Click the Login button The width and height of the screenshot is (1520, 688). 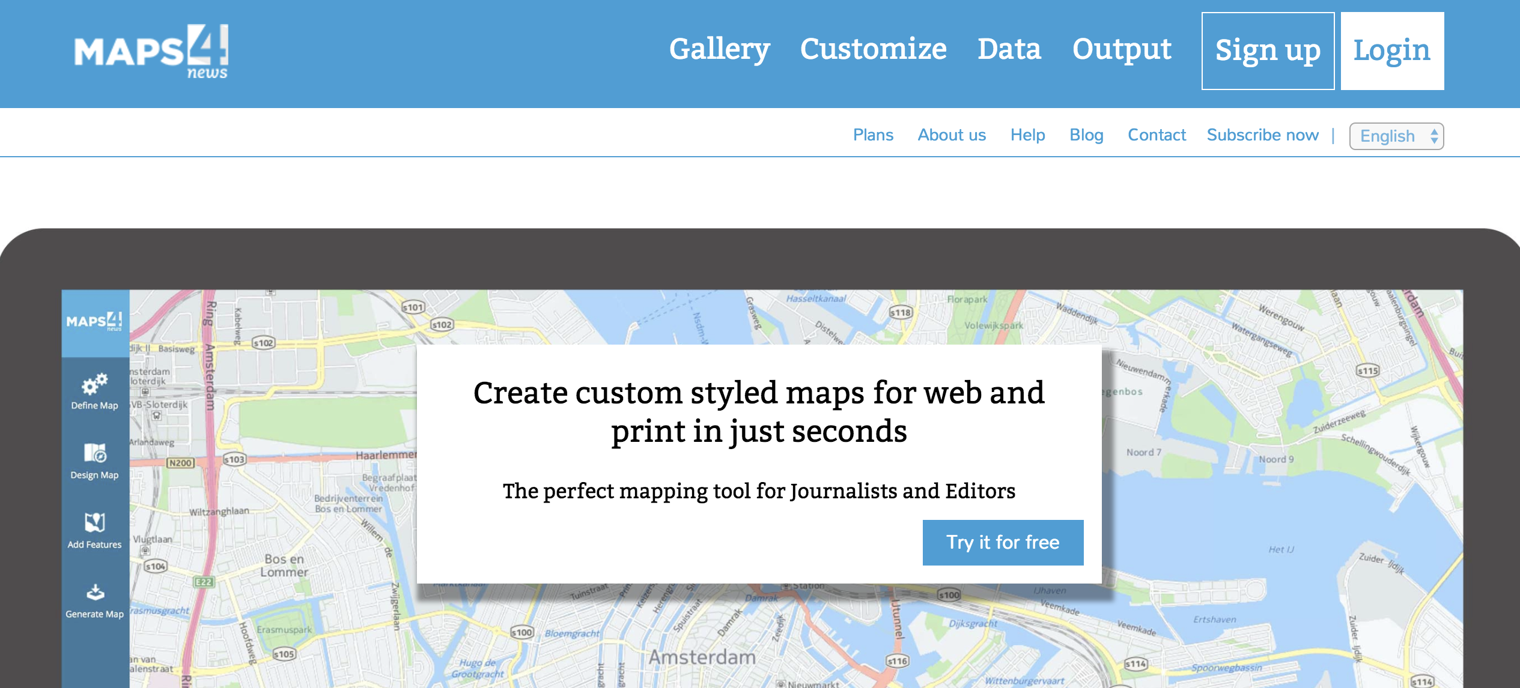pos(1392,51)
